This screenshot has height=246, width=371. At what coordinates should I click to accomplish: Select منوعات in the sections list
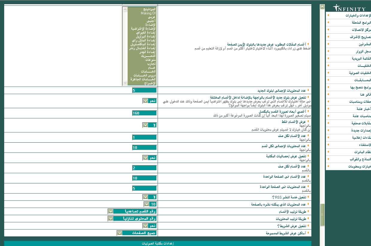click(x=142, y=60)
